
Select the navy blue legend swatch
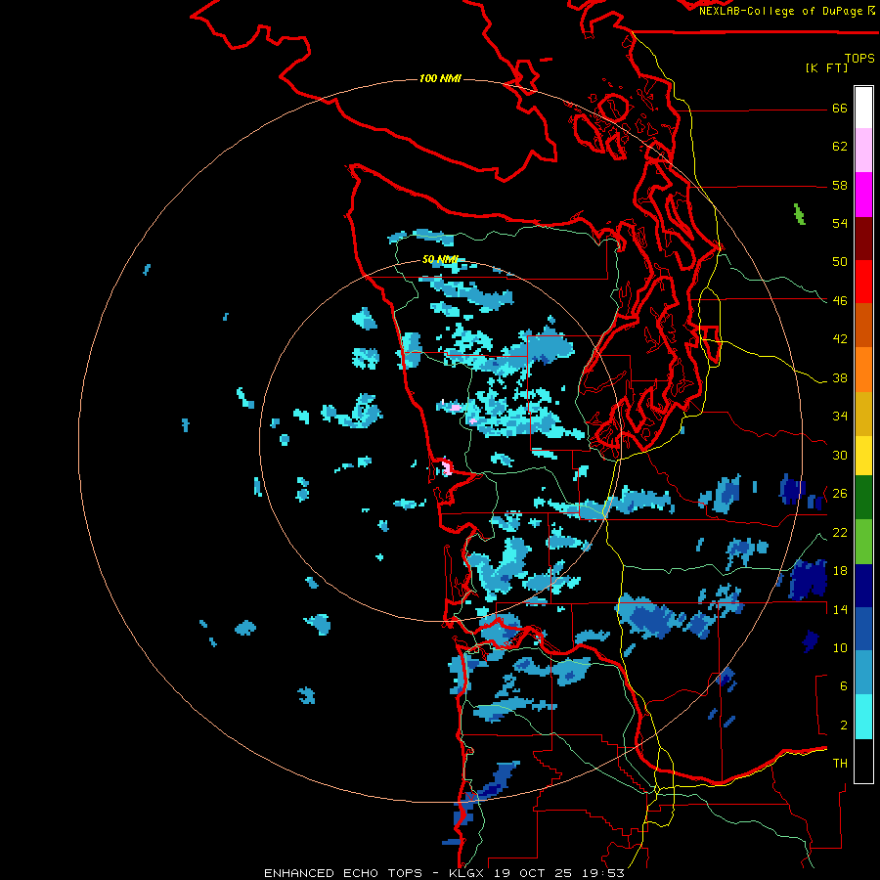(863, 586)
